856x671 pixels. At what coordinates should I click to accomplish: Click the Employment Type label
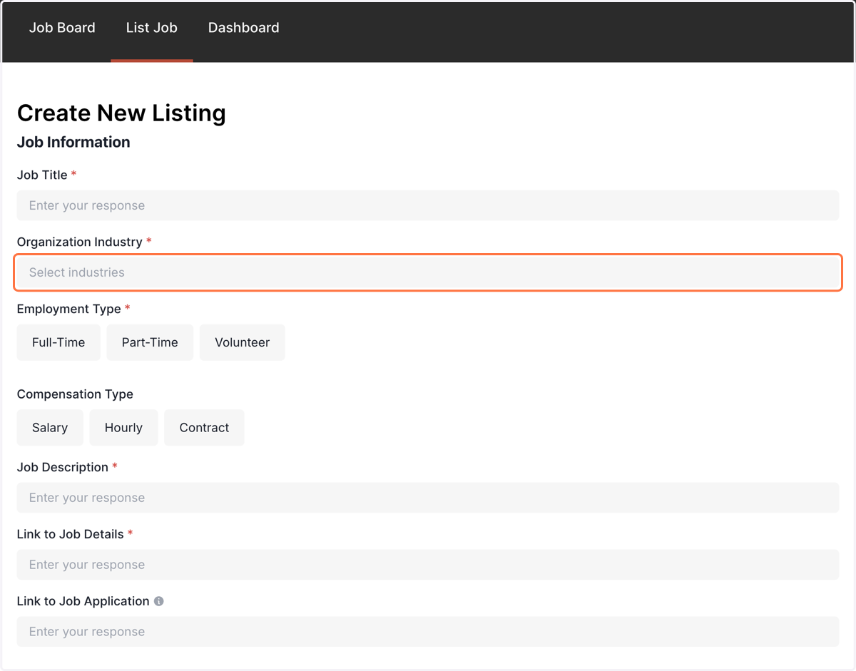coord(69,309)
